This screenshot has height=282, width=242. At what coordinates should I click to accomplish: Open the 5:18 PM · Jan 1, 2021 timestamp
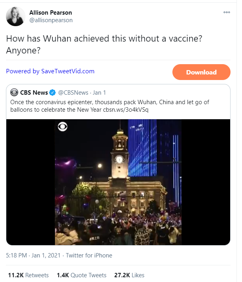tap(33, 255)
